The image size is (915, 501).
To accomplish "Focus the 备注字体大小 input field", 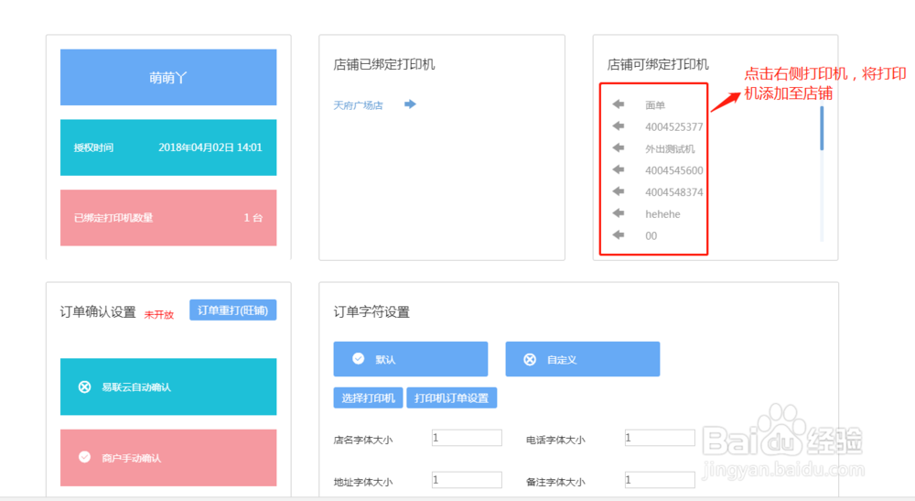I will point(660,480).
